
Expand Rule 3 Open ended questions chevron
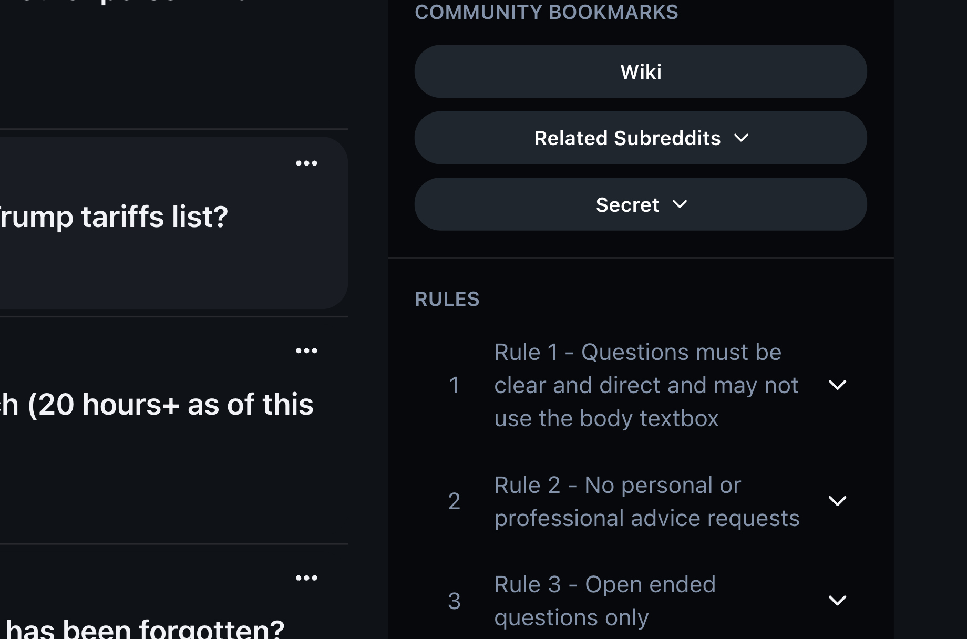coord(837,600)
